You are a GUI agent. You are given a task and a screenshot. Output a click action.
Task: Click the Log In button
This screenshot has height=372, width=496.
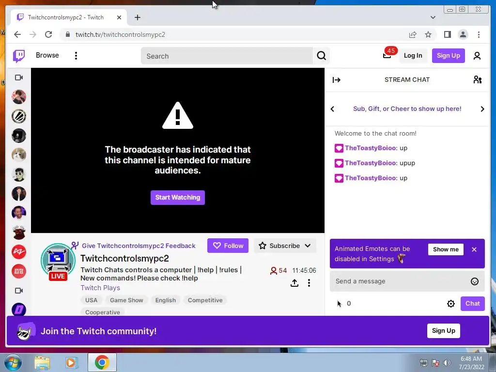pos(413,56)
